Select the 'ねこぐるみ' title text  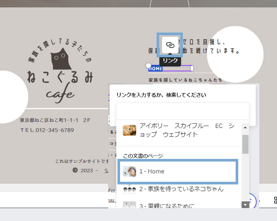coord(60,77)
